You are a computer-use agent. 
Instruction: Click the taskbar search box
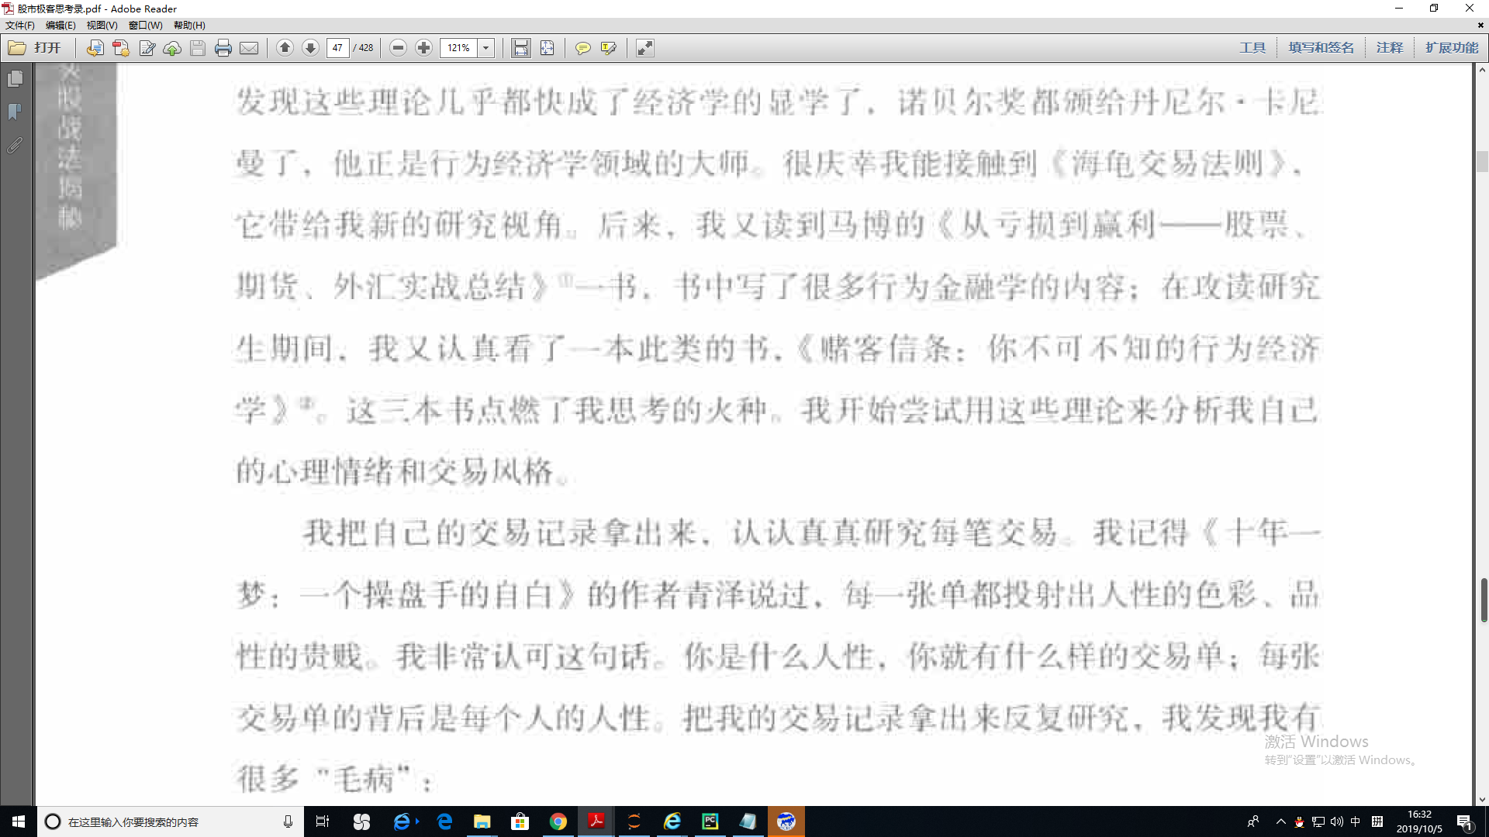(171, 821)
